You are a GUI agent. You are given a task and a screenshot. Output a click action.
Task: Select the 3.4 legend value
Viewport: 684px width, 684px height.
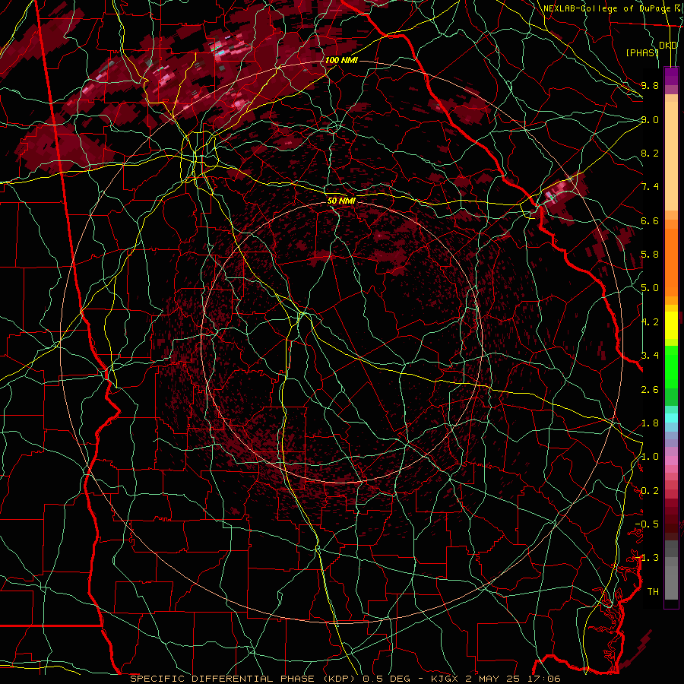tap(650, 356)
